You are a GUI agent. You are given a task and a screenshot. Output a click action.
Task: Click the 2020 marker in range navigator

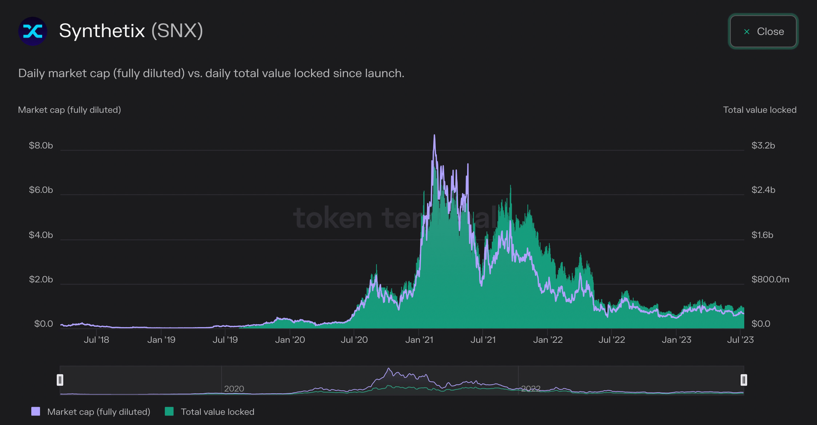tap(234, 389)
